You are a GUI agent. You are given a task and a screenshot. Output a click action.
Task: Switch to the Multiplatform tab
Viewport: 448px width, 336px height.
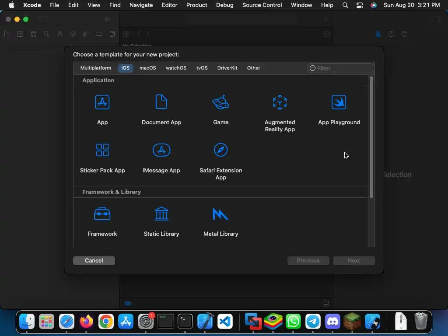pyautogui.click(x=95, y=68)
